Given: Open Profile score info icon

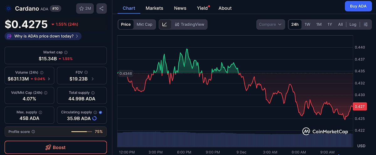Looking at the screenshot, I should coord(33,132).
